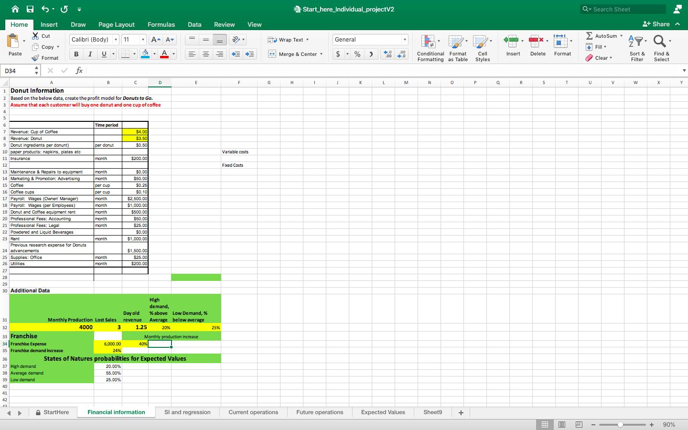Image resolution: width=688 pixels, height=430 pixels.
Task: Expand the font color dropdown arrow
Action: pos(173,54)
